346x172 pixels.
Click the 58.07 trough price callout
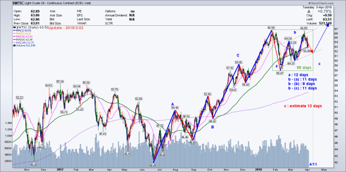[x=280, y=74]
